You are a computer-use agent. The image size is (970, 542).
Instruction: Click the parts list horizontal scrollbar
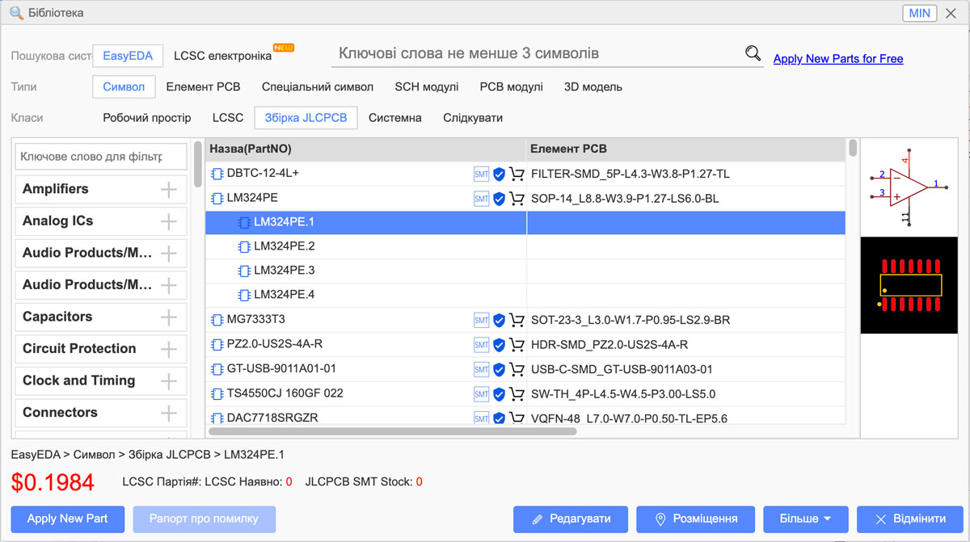coord(393,431)
